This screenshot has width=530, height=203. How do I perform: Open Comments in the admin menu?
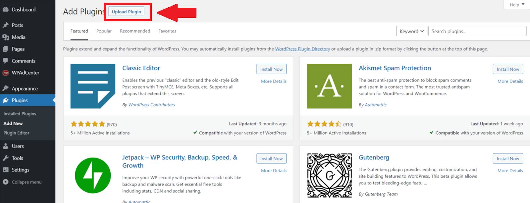pyautogui.click(x=24, y=61)
